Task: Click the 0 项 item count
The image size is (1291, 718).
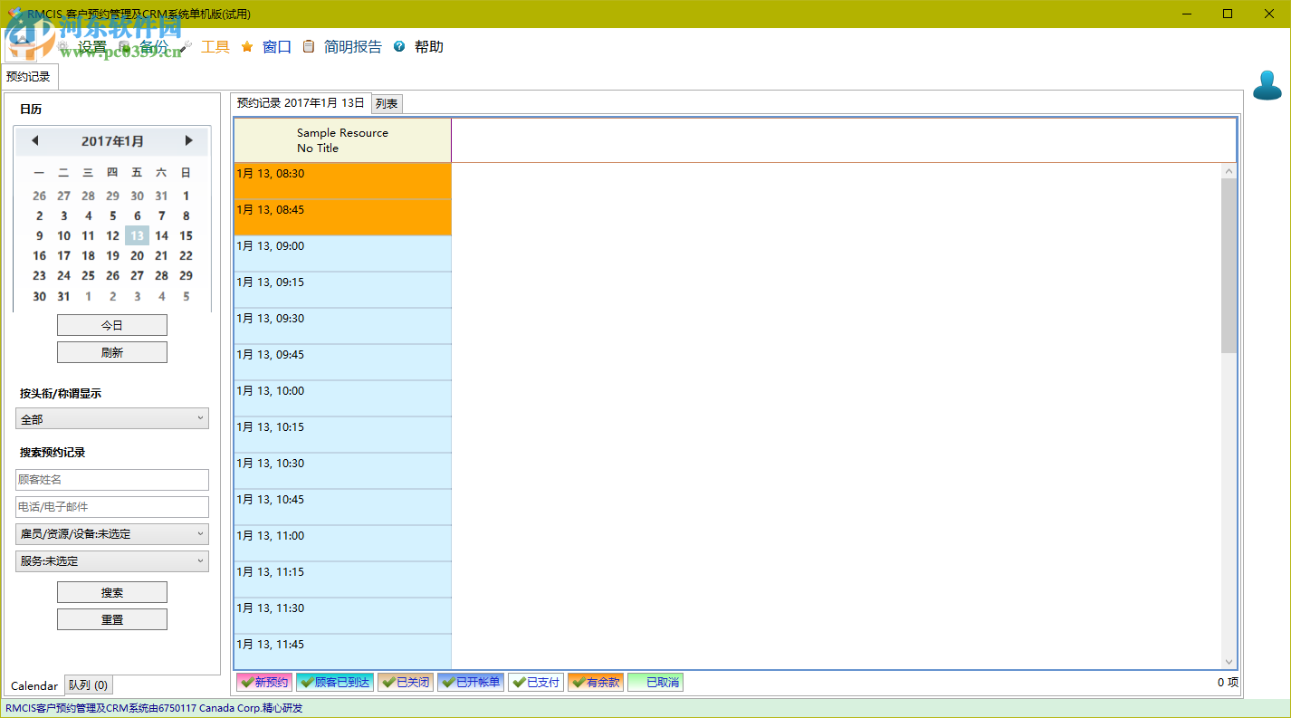Action: pyautogui.click(x=1228, y=683)
